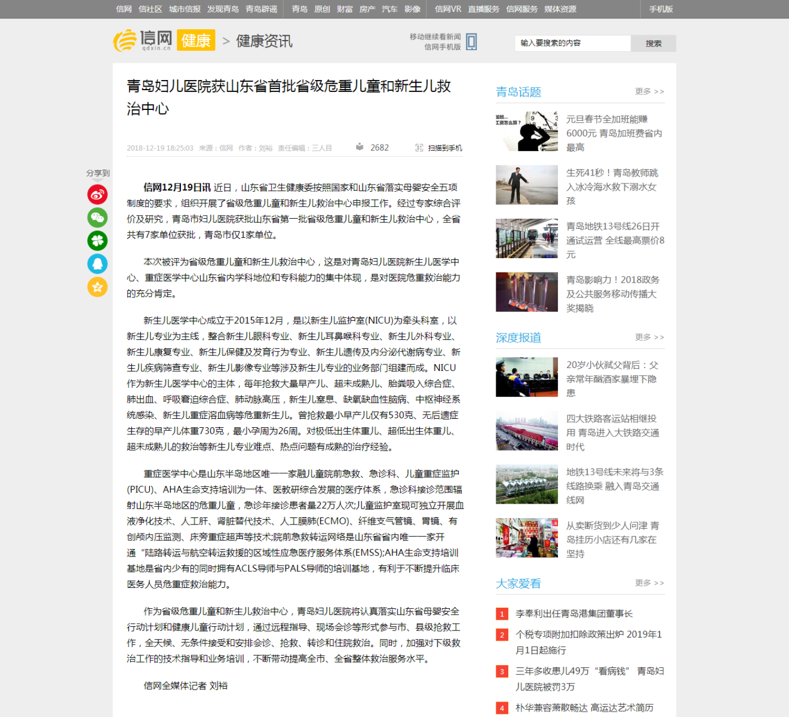Expand 更多 in 深度报道 section
789x717 pixels.
[649, 337]
